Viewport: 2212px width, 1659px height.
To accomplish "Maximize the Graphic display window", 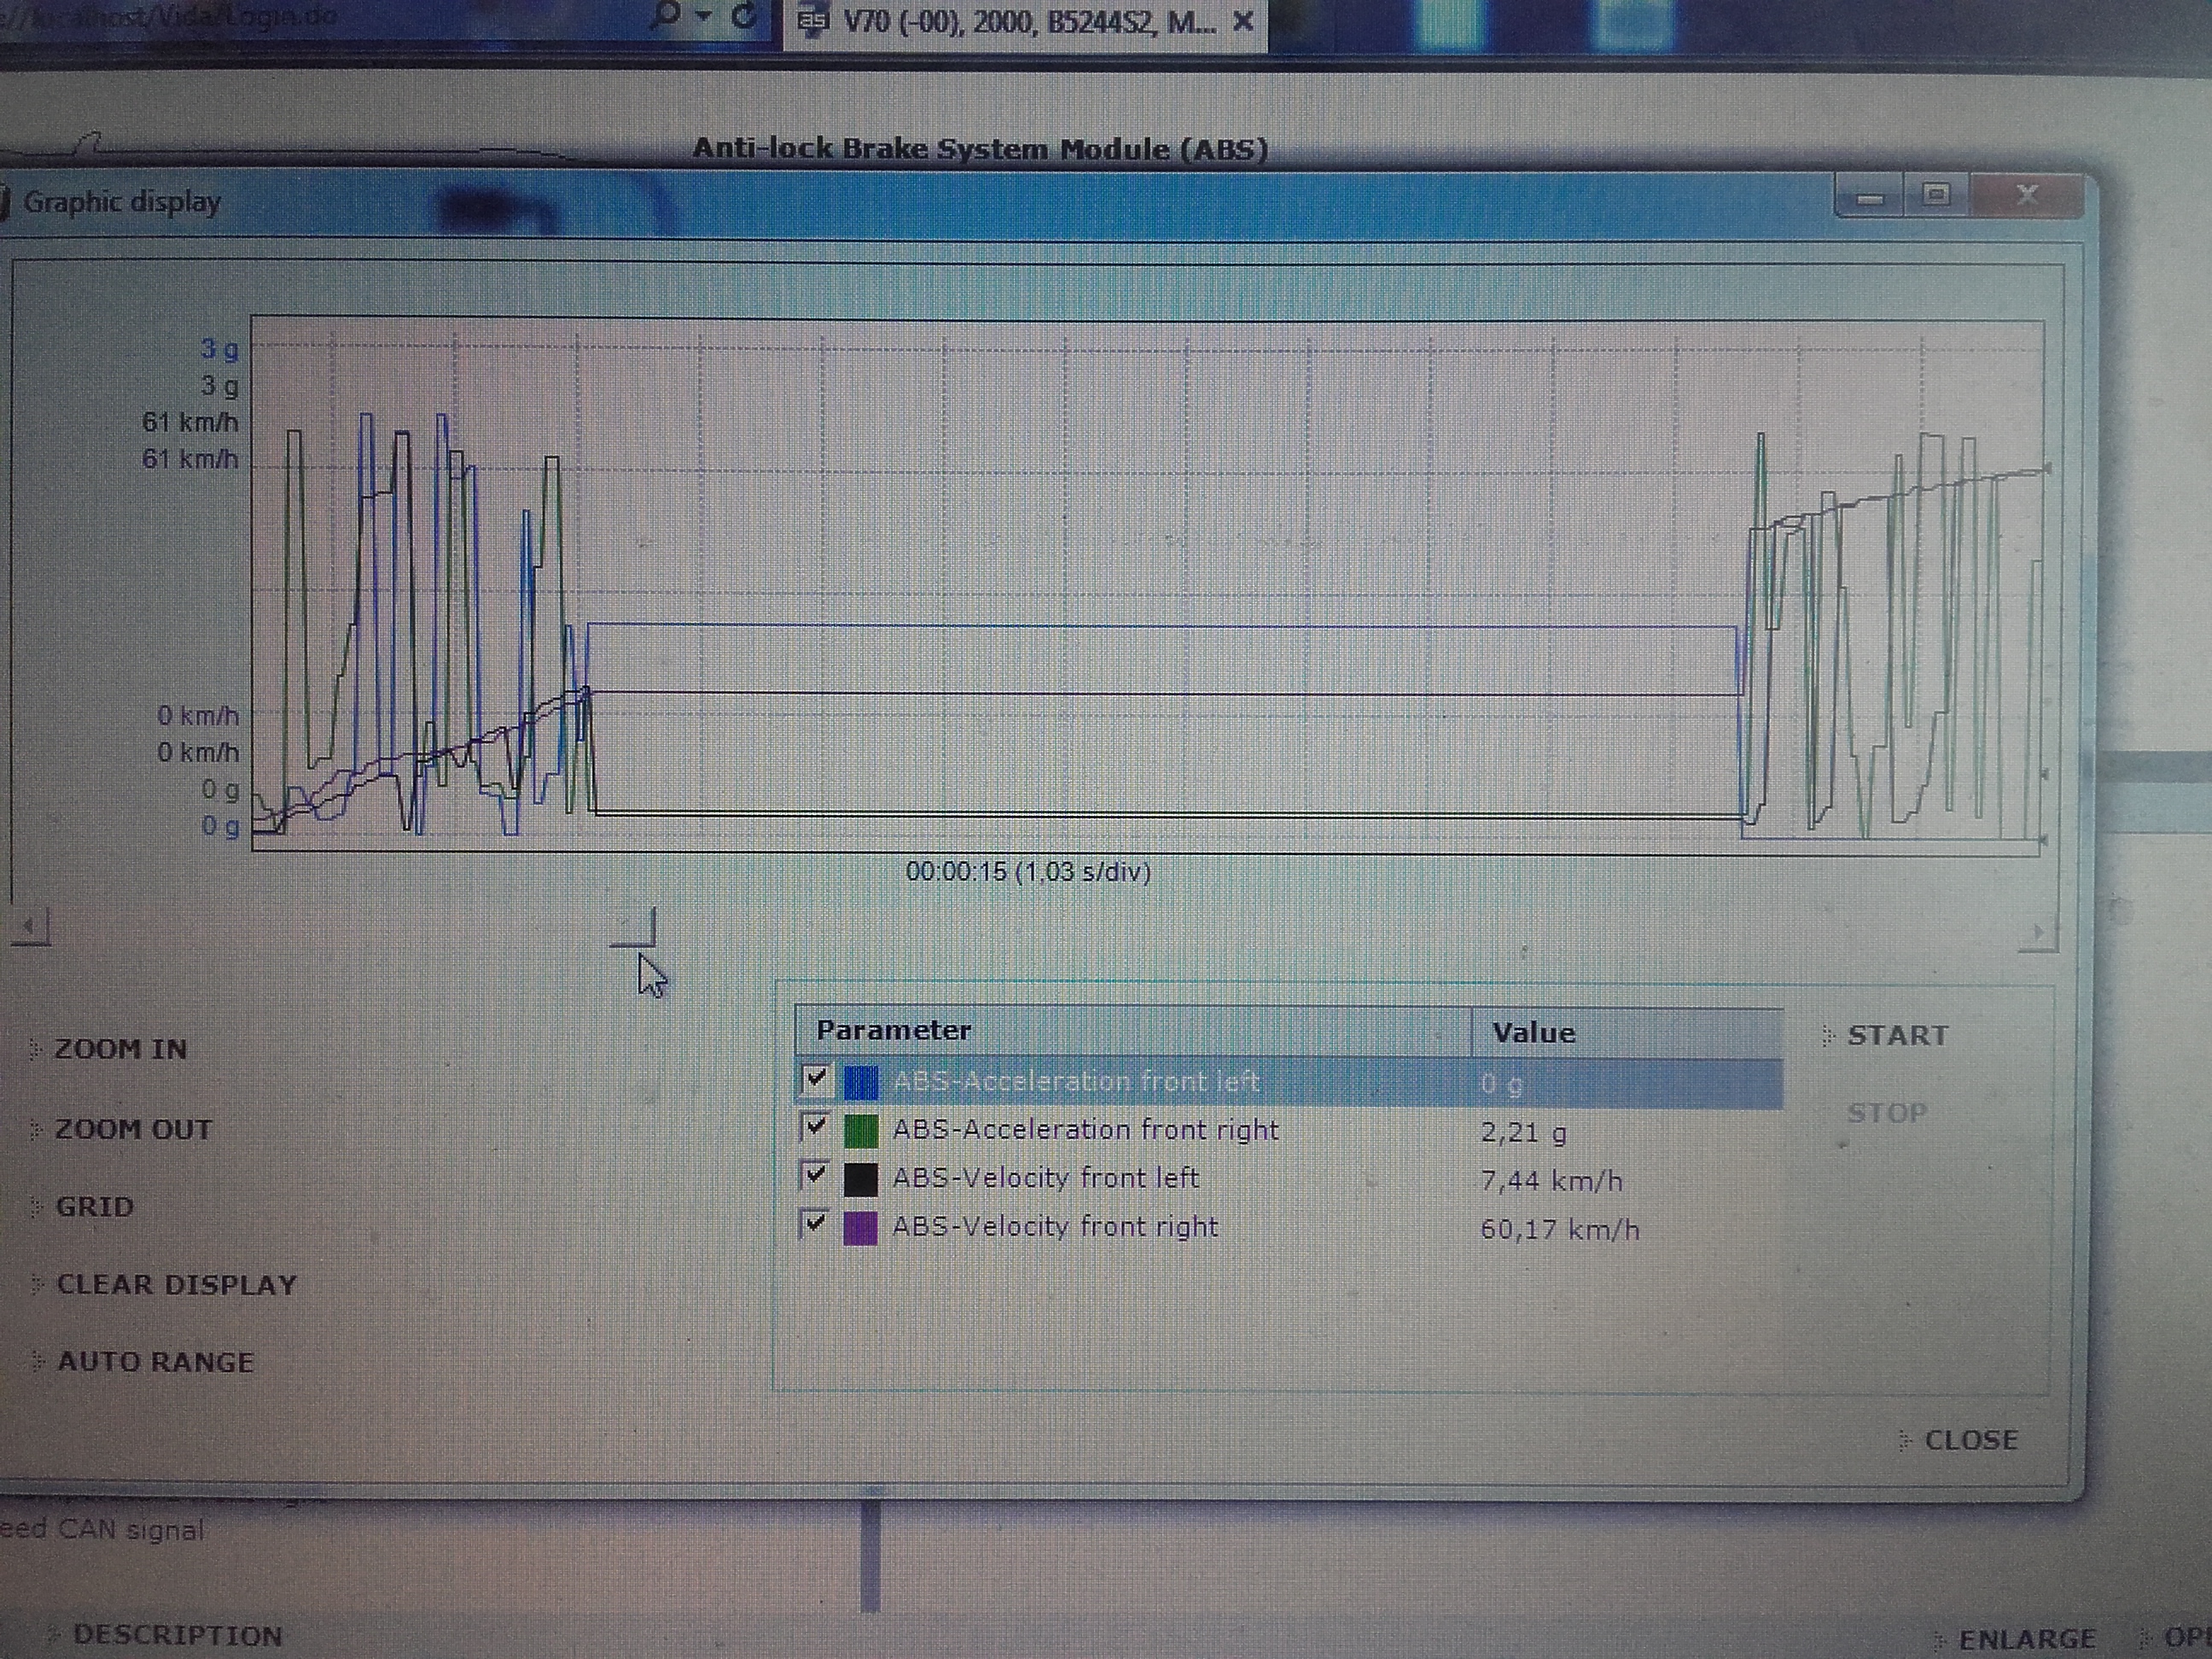I will tap(1937, 195).
